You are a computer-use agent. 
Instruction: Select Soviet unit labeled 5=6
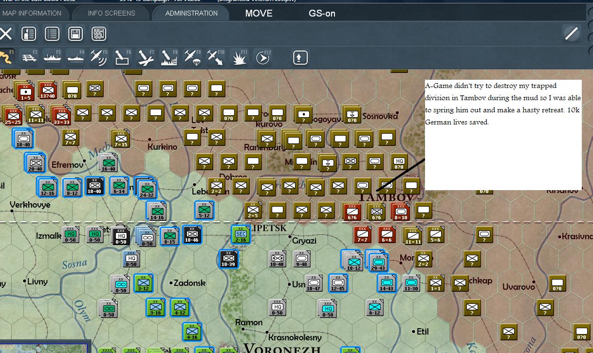[x=435, y=235]
